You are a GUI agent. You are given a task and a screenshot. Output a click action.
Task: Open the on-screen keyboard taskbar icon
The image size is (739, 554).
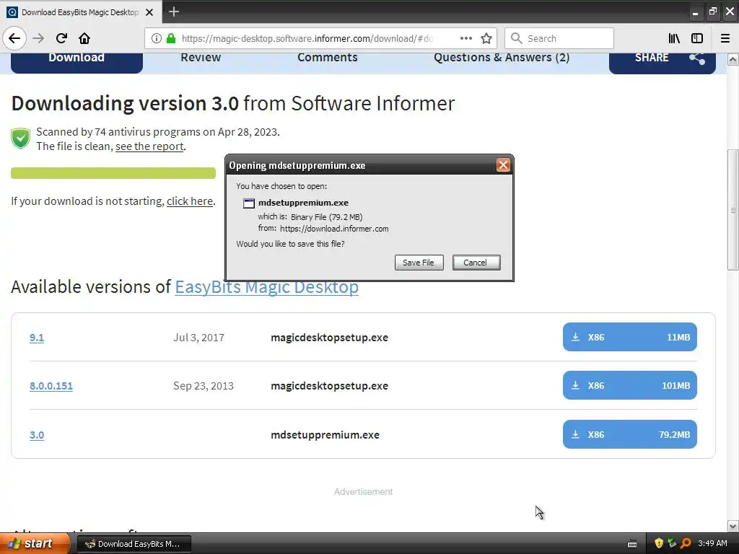click(x=632, y=544)
